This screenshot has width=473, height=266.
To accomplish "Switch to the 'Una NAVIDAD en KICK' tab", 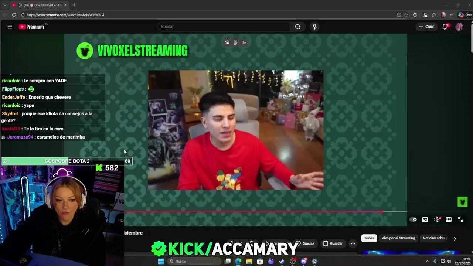I will (x=40, y=5).
